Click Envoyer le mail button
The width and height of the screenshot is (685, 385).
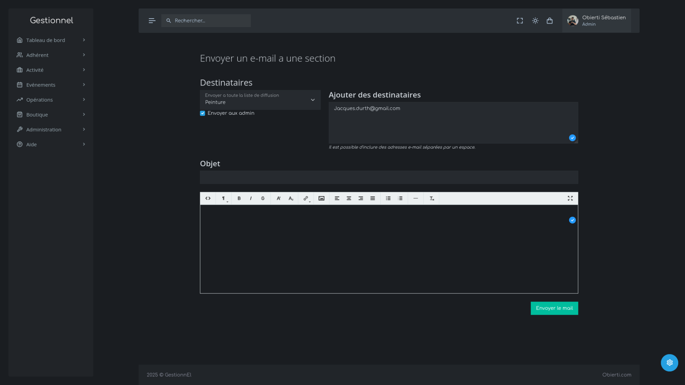[x=554, y=308]
